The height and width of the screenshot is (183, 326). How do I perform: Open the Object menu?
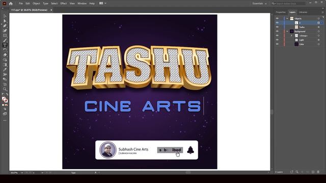pos(36,4)
